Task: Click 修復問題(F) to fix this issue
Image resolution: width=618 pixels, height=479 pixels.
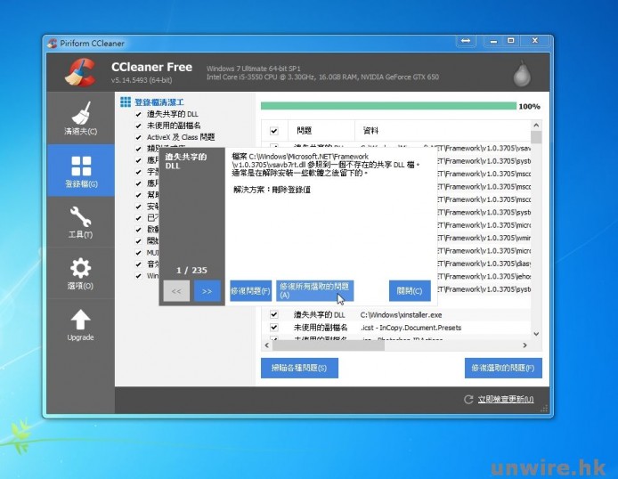Action: [x=250, y=291]
